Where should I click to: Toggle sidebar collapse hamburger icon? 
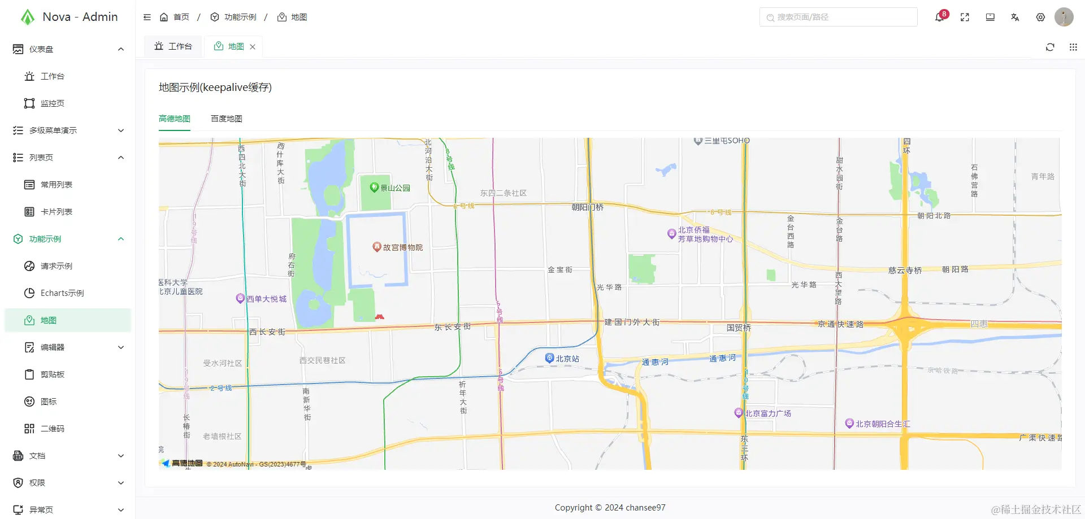point(147,17)
